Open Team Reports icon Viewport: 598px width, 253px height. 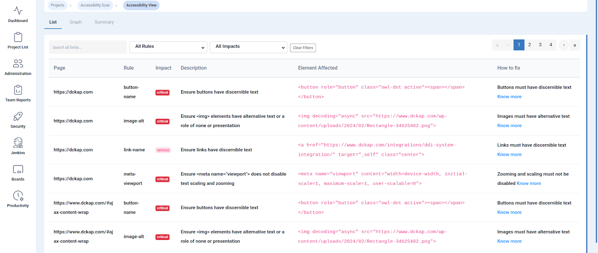click(18, 90)
